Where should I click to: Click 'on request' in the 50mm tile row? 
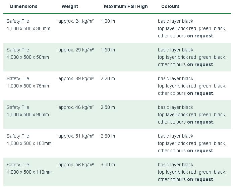pyautogui.click(x=200, y=64)
